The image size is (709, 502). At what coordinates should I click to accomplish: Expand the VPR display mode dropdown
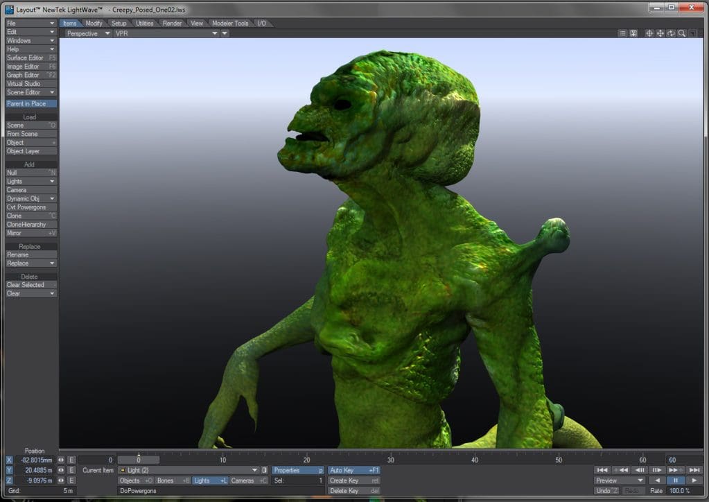tap(166, 33)
